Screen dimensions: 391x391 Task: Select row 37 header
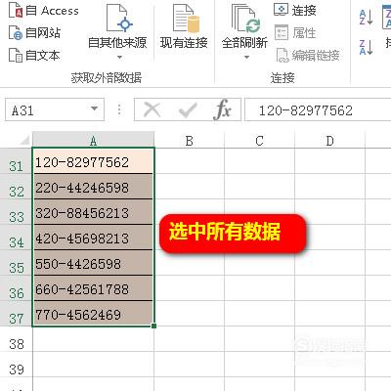pos(17,314)
